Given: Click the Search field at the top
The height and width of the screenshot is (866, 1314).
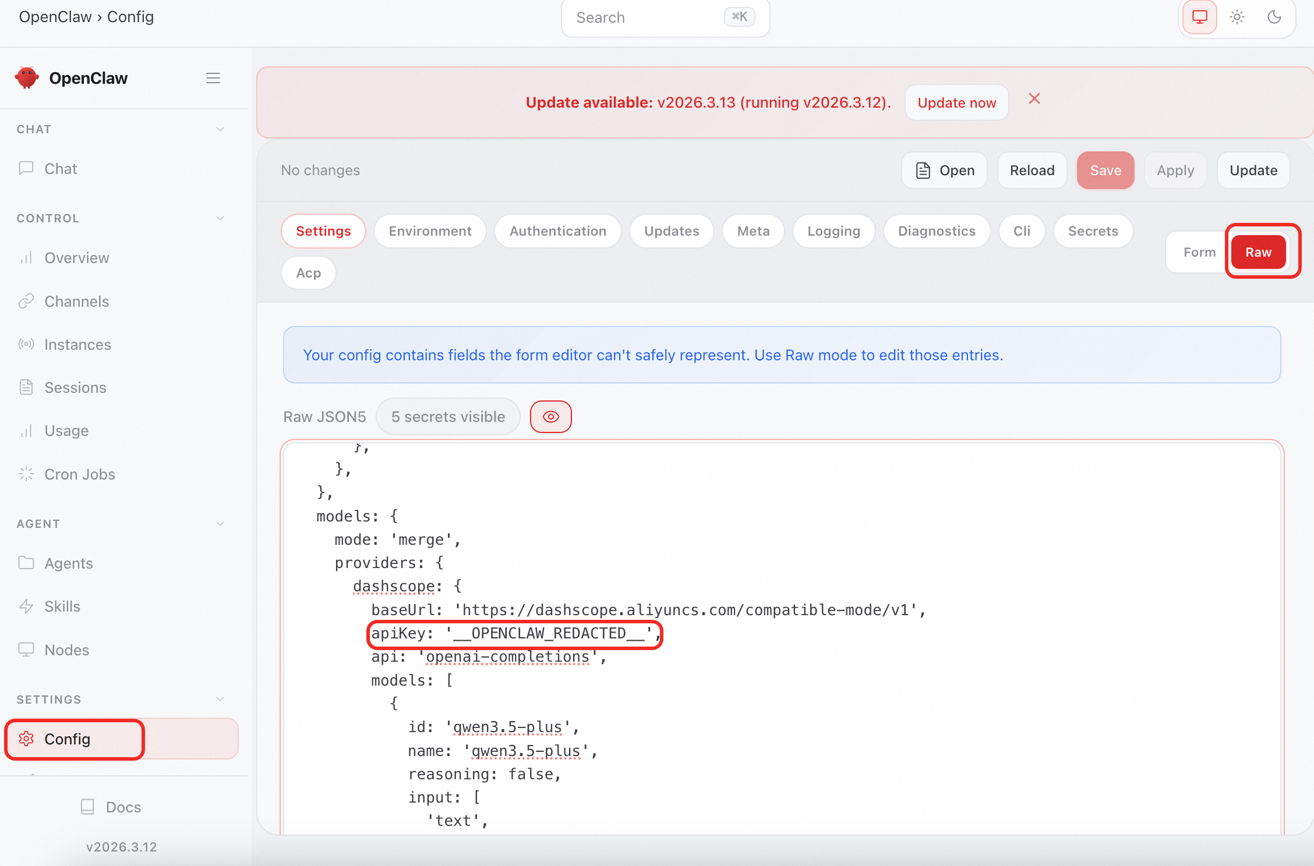Looking at the screenshot, I should (665, 17).
